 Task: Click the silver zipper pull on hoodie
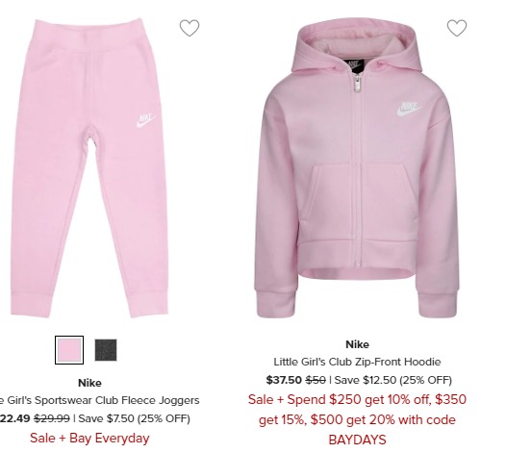(357, 84)
